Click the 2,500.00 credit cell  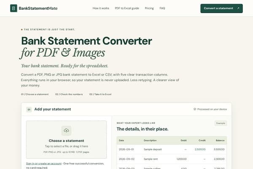pos(200,149)
